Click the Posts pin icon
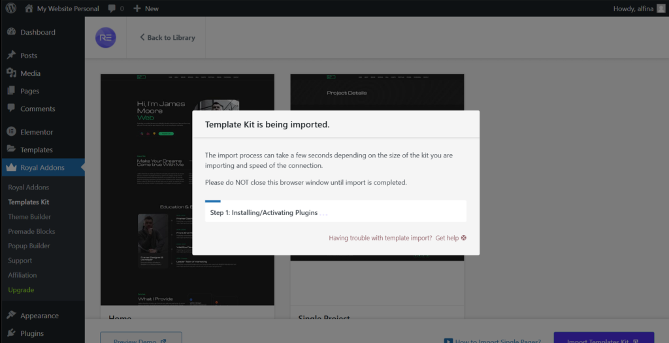 click(11, 56)
